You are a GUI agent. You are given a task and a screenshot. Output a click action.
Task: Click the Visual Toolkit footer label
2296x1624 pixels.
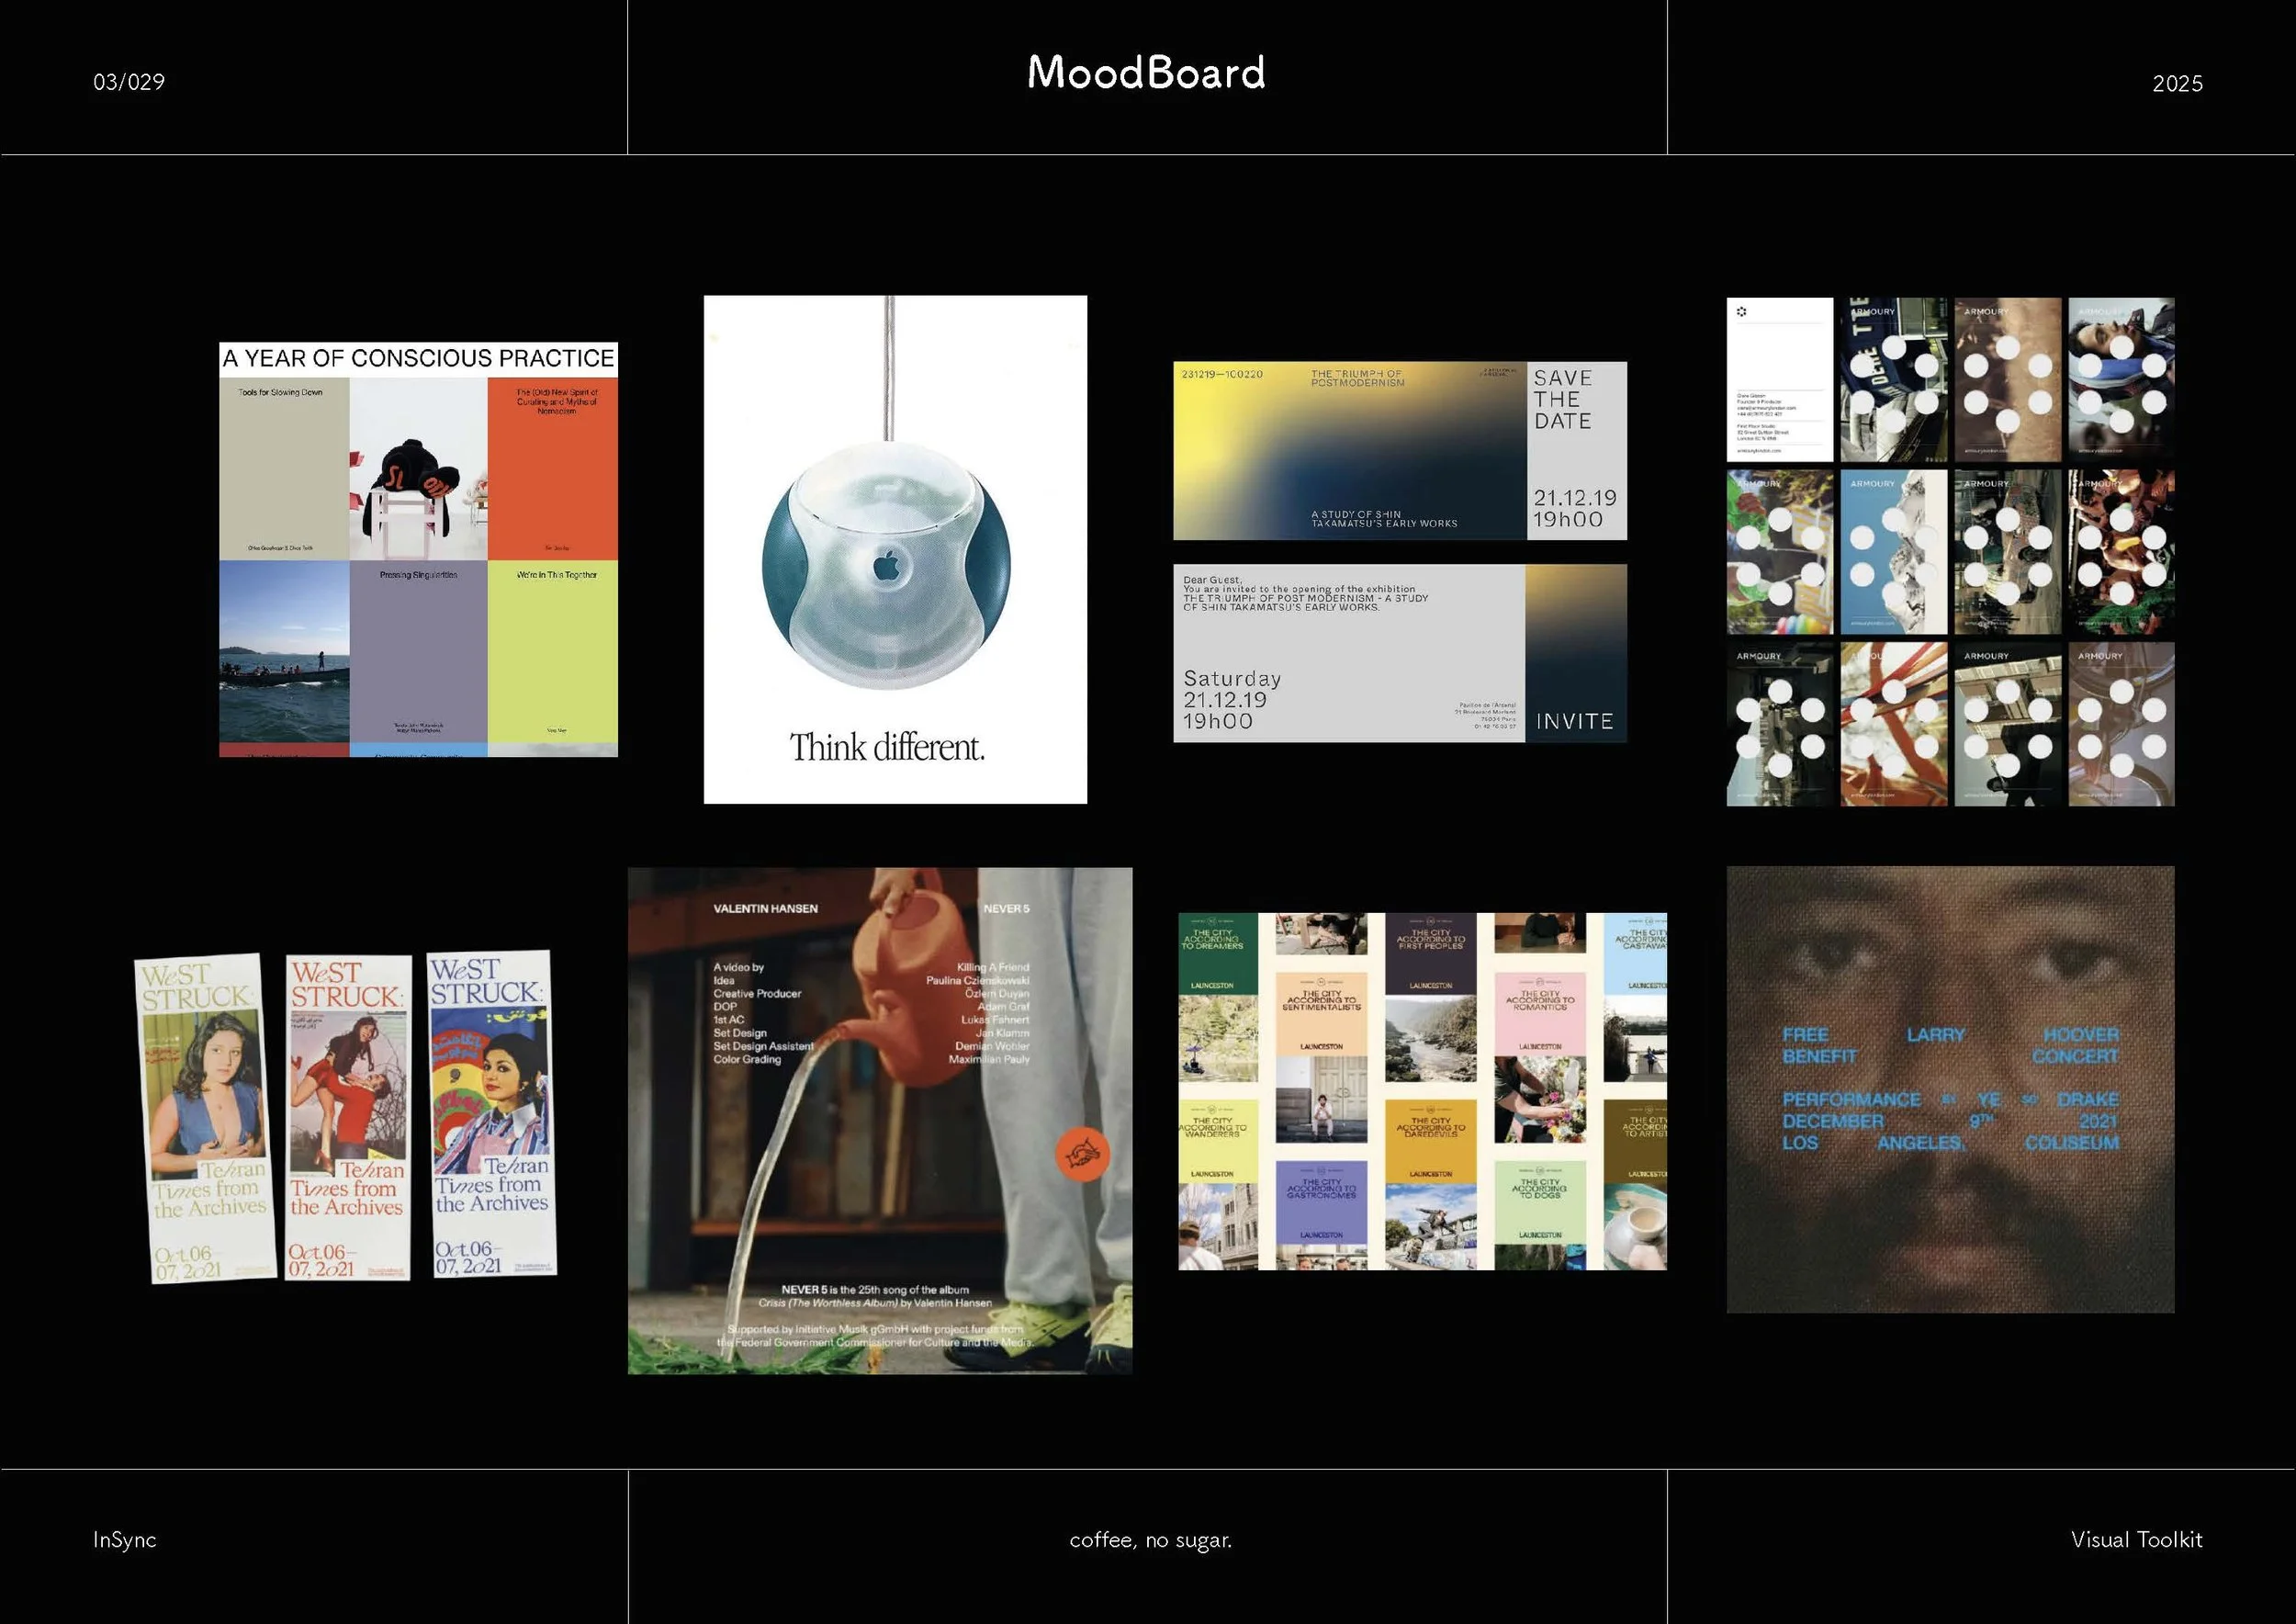coord(2136,1539)
